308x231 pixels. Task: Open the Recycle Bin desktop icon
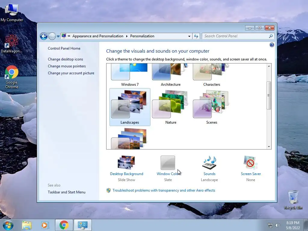293,200
